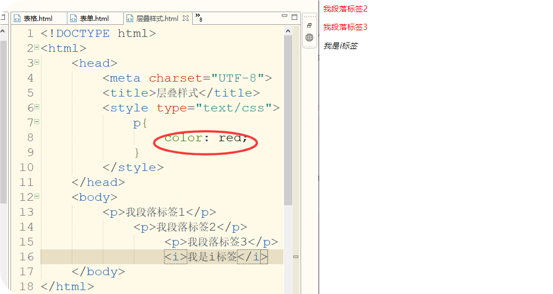Viewport: 553px width, 294px height.
Task: Click the <i>我是i标签</i> line
Action: (x=216, y=256)
